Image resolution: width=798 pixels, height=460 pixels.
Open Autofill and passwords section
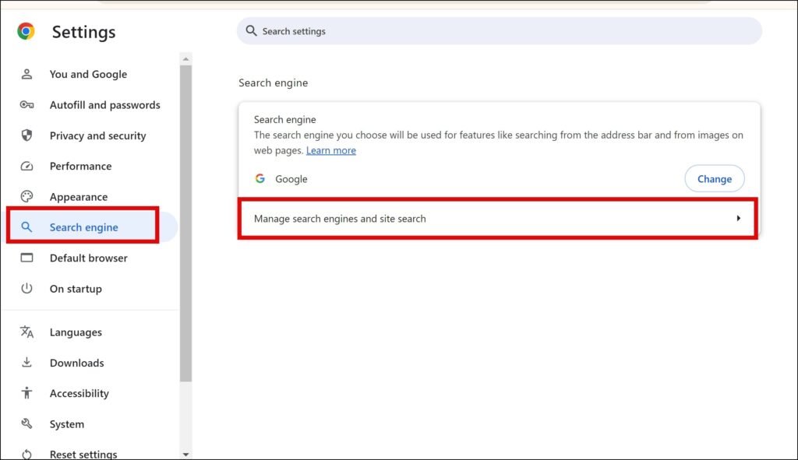pos(105,105)
